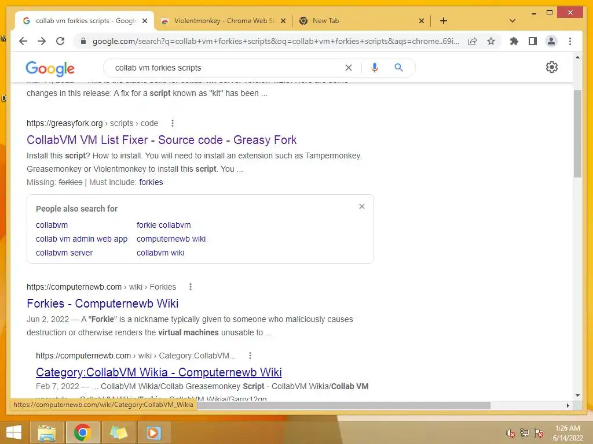The height and width of the screenshot is (444, 593).
Task: Open a new tab with plus button
Action: 444,21
